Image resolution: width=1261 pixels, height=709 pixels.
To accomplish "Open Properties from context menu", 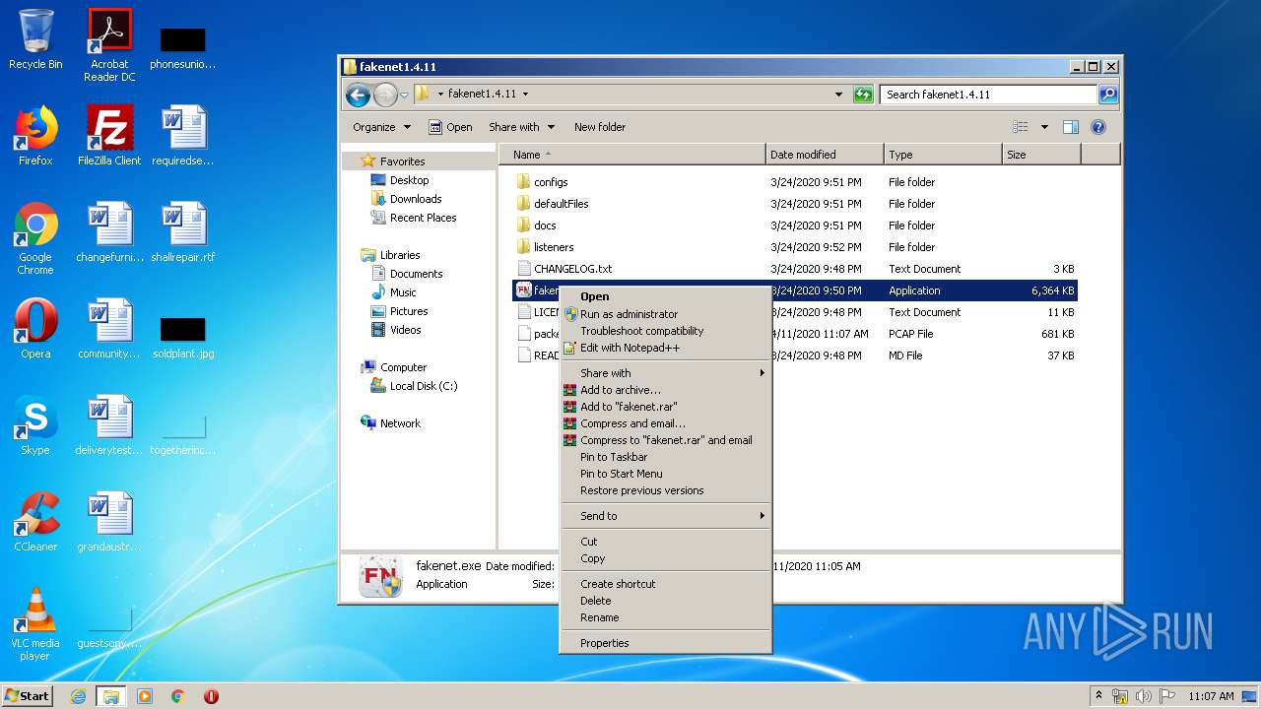I will pos(665,643).
